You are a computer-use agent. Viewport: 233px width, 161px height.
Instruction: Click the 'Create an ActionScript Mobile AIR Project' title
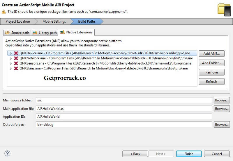tap(38, 5)
